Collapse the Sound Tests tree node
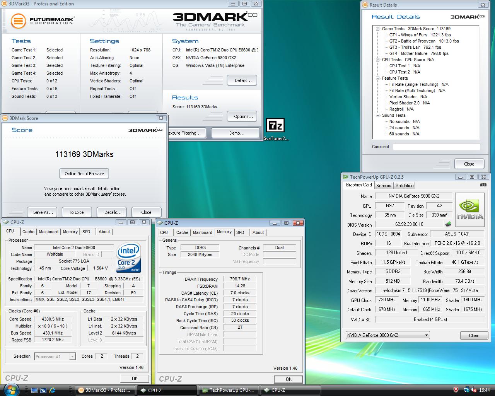The width and height of the screenshot is (495, 396). (378, 115)
